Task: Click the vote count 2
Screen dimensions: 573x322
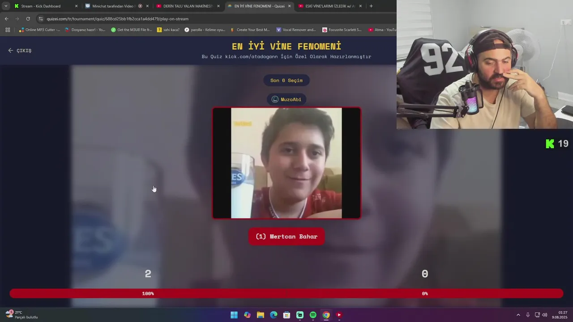Action: tap(148, 274)
